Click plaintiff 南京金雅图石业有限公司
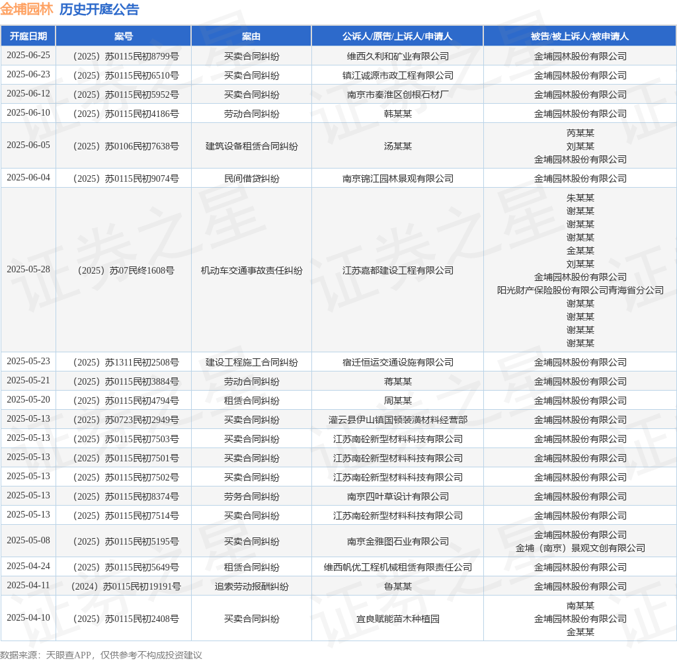 coord(397,542)
